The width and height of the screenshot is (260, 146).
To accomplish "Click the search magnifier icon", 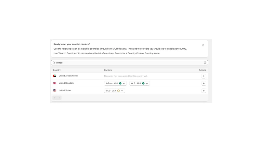I will tap(54, 63).
